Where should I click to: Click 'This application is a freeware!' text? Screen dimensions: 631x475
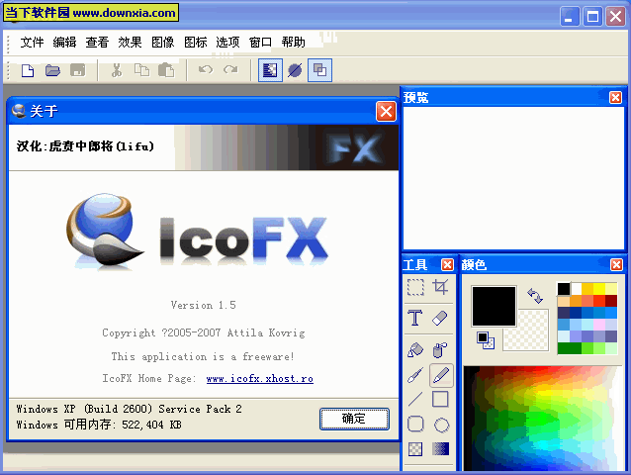point(203,356)
